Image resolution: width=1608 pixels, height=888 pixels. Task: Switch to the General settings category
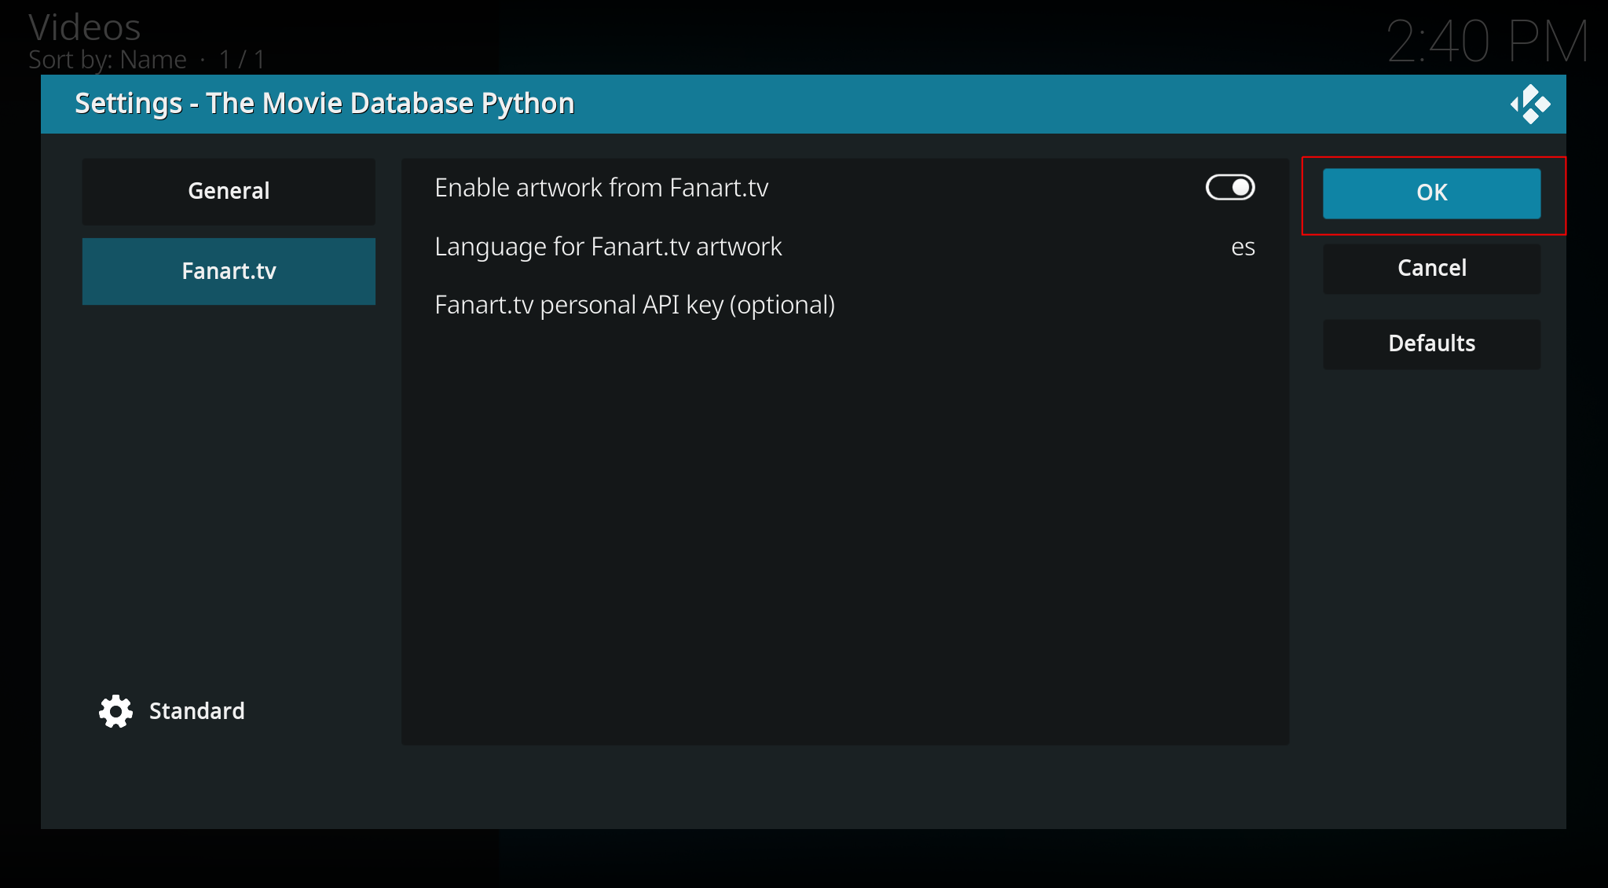[229, 191]
